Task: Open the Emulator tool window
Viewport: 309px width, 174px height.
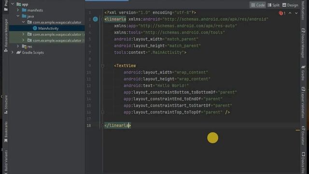Action: (x=303, y=136)
